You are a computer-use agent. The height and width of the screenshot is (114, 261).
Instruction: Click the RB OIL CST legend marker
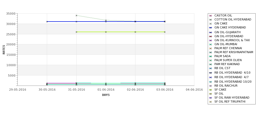pyautogui.click(x=211, y=68)
